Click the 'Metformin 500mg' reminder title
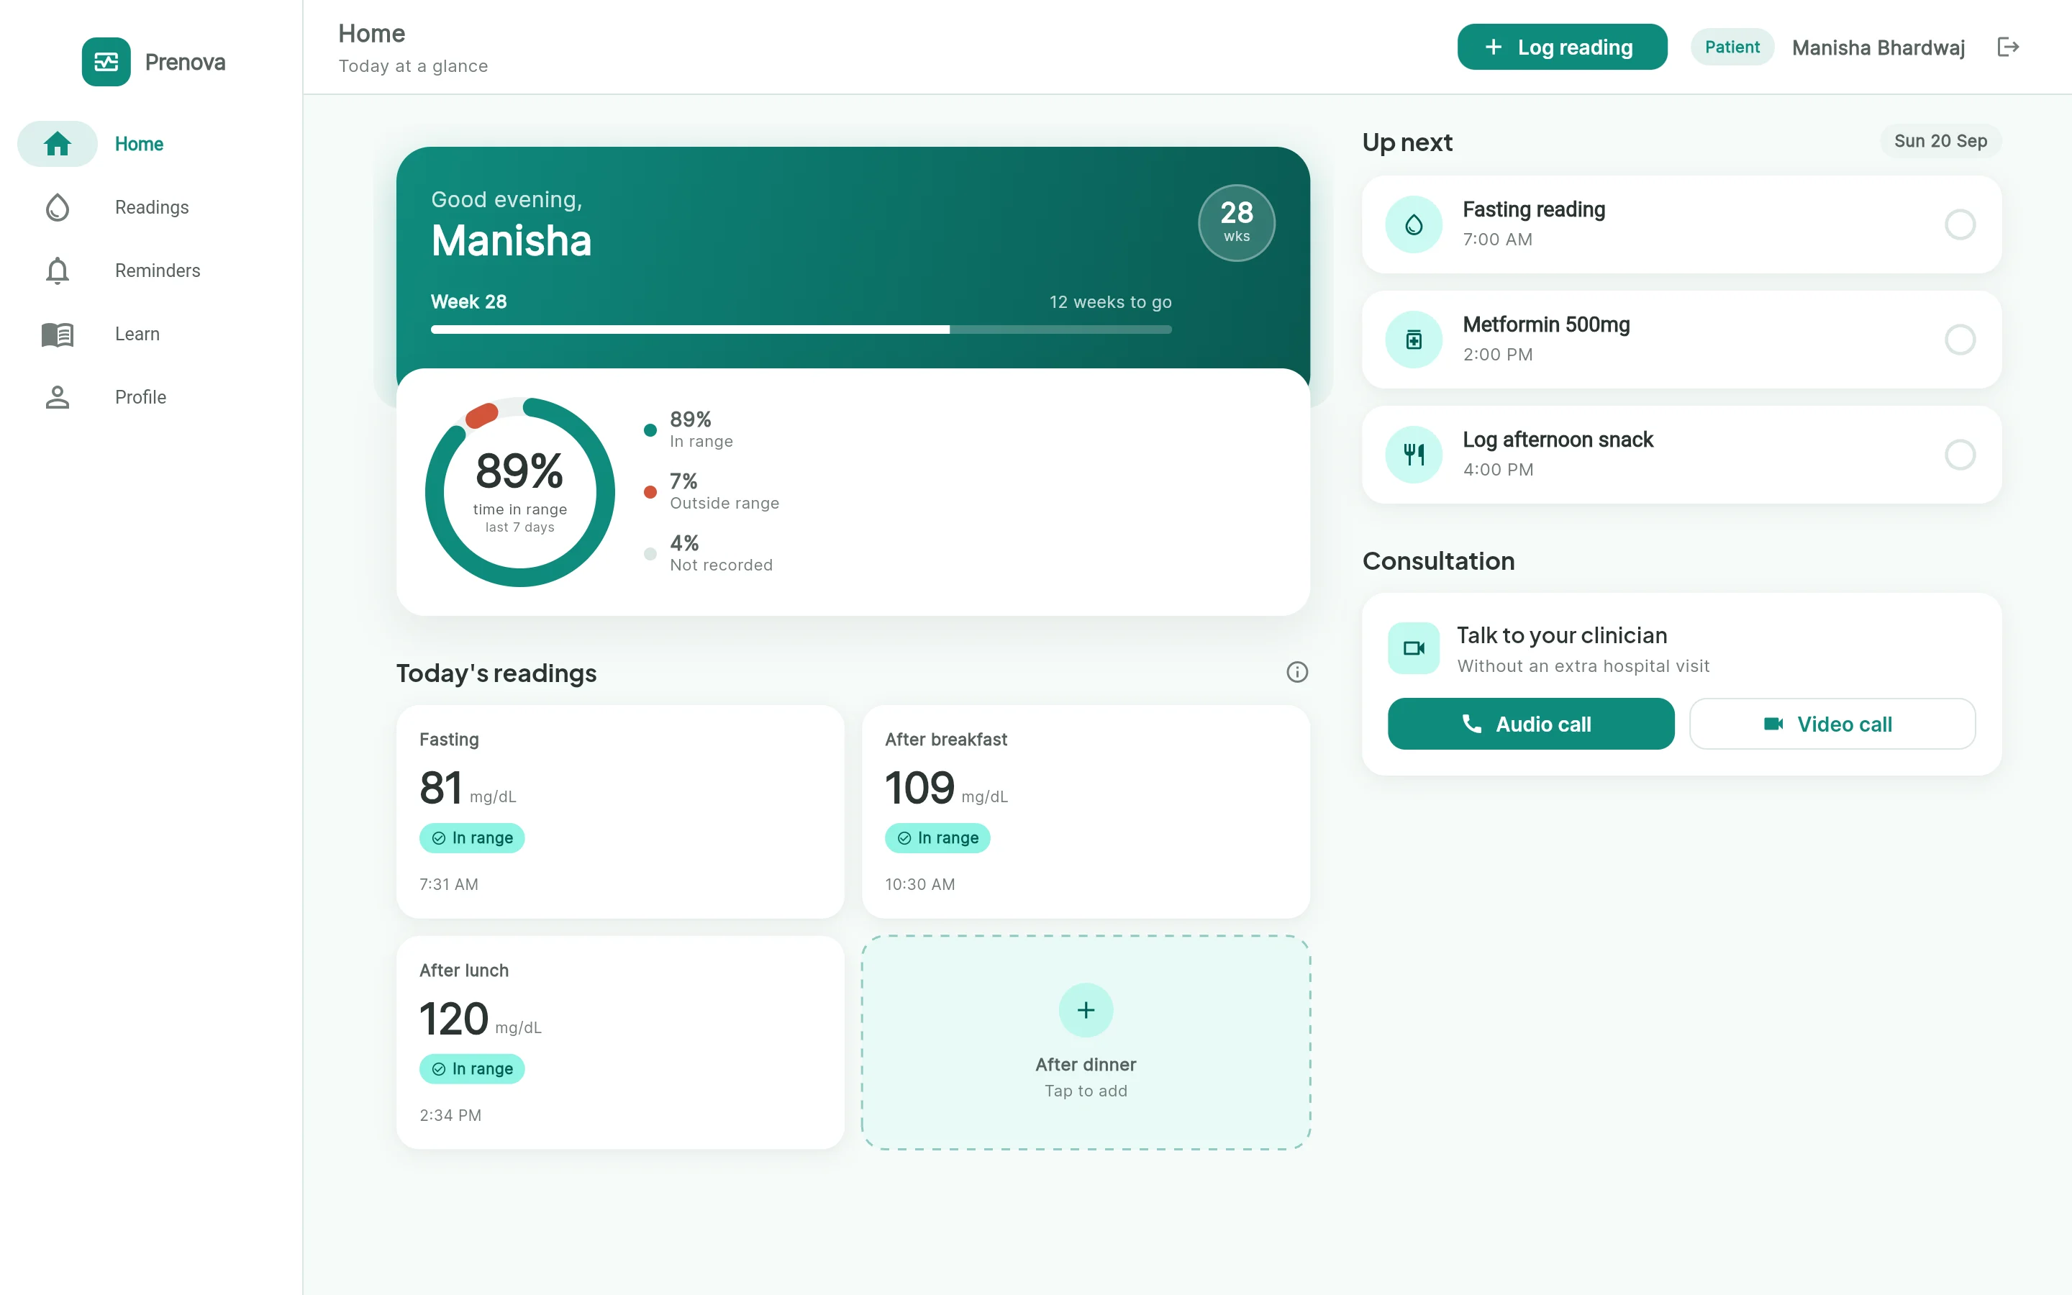 1545,324
